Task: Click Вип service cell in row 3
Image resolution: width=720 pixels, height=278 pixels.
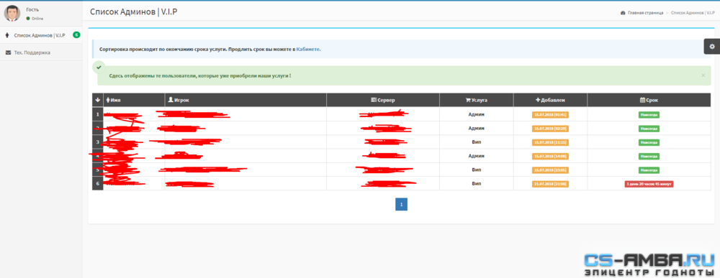Action: 476,142
